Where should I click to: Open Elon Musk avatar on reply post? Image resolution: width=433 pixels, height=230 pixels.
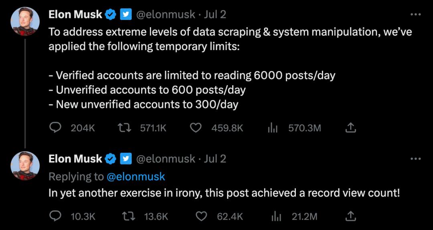tap(25, 166)
